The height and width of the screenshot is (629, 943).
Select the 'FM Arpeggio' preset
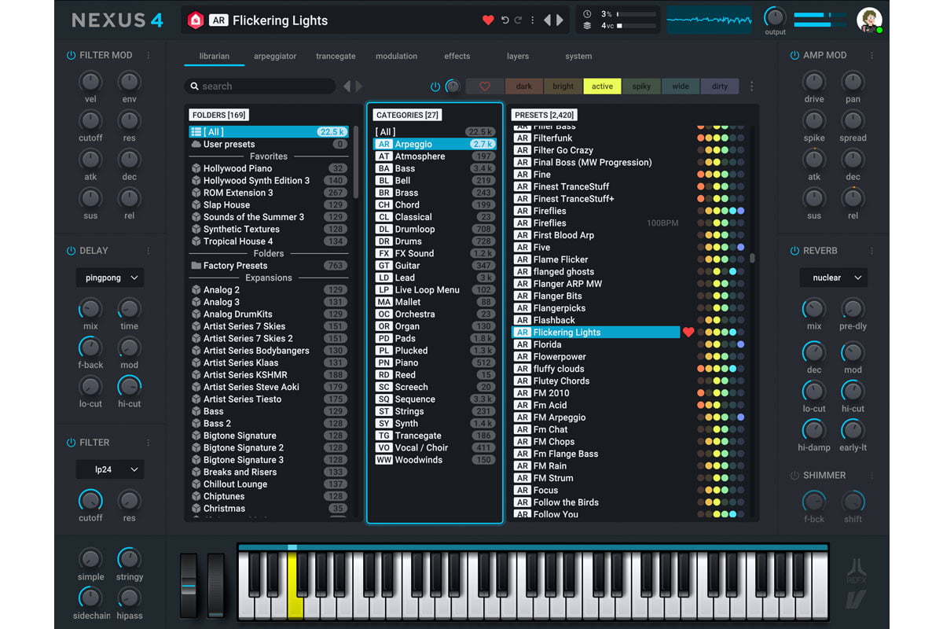tap(596, 417)
